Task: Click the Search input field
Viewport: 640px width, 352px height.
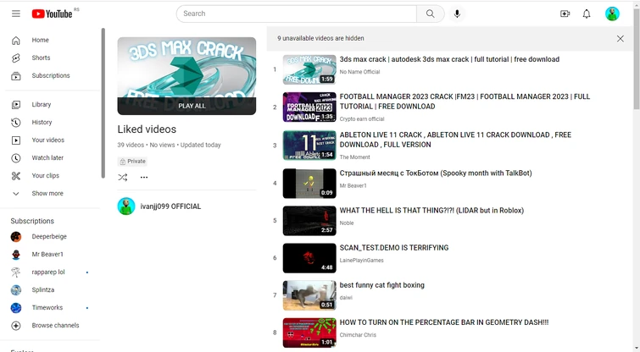Action: tap(297, 14)
